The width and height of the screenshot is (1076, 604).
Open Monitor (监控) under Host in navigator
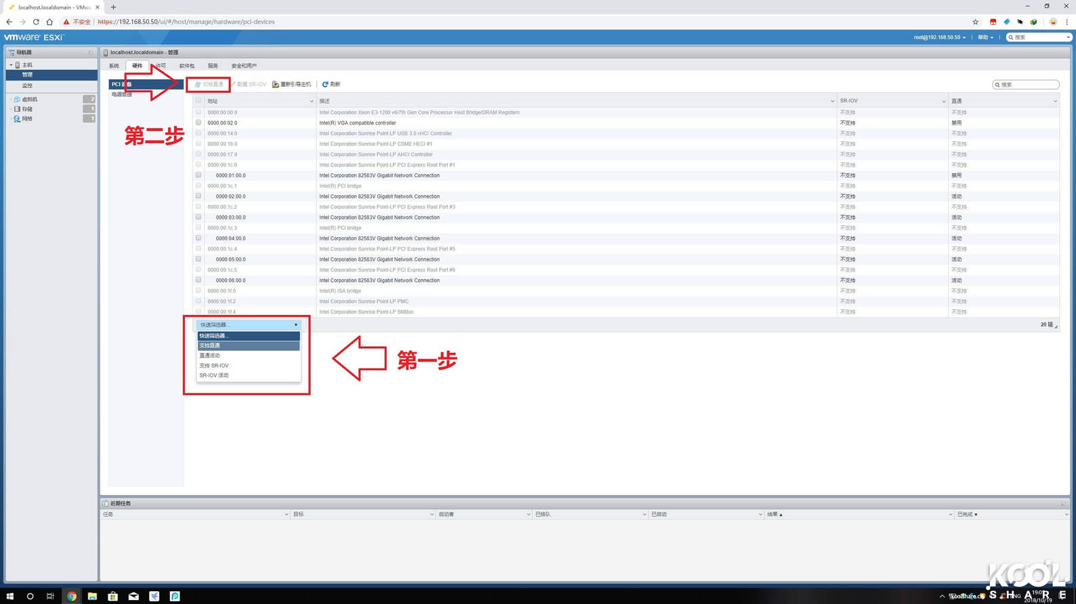[51, 85]
